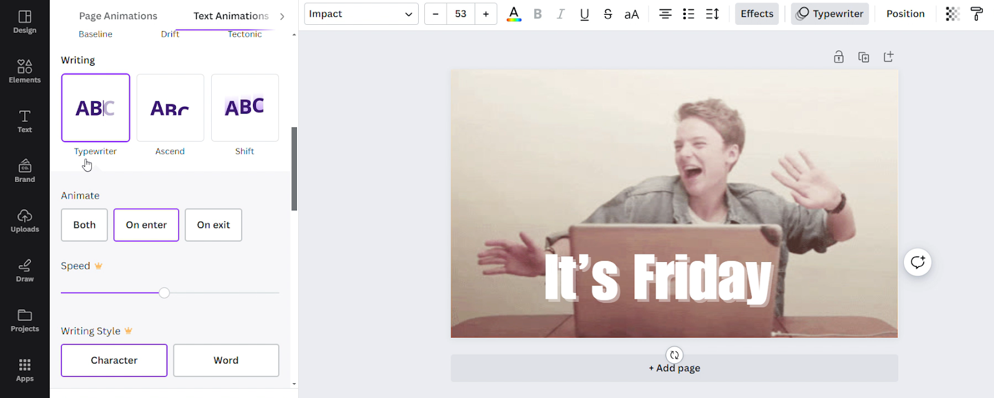The width and height of the screenshot is (994, 398).
Task: Open the Brand sidebar panel
Action: click(x=25, y=171)
